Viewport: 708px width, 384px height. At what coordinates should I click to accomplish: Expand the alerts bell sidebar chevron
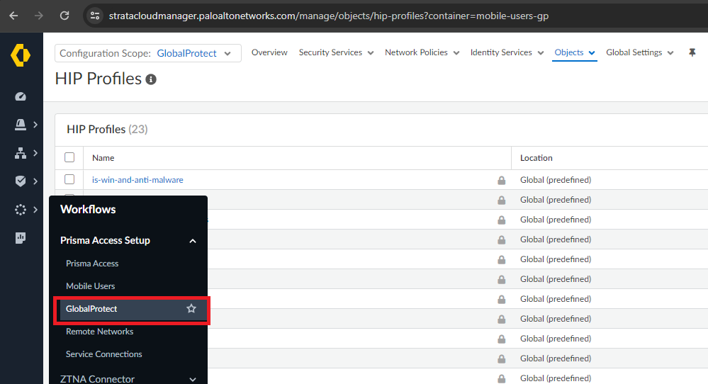35,125
